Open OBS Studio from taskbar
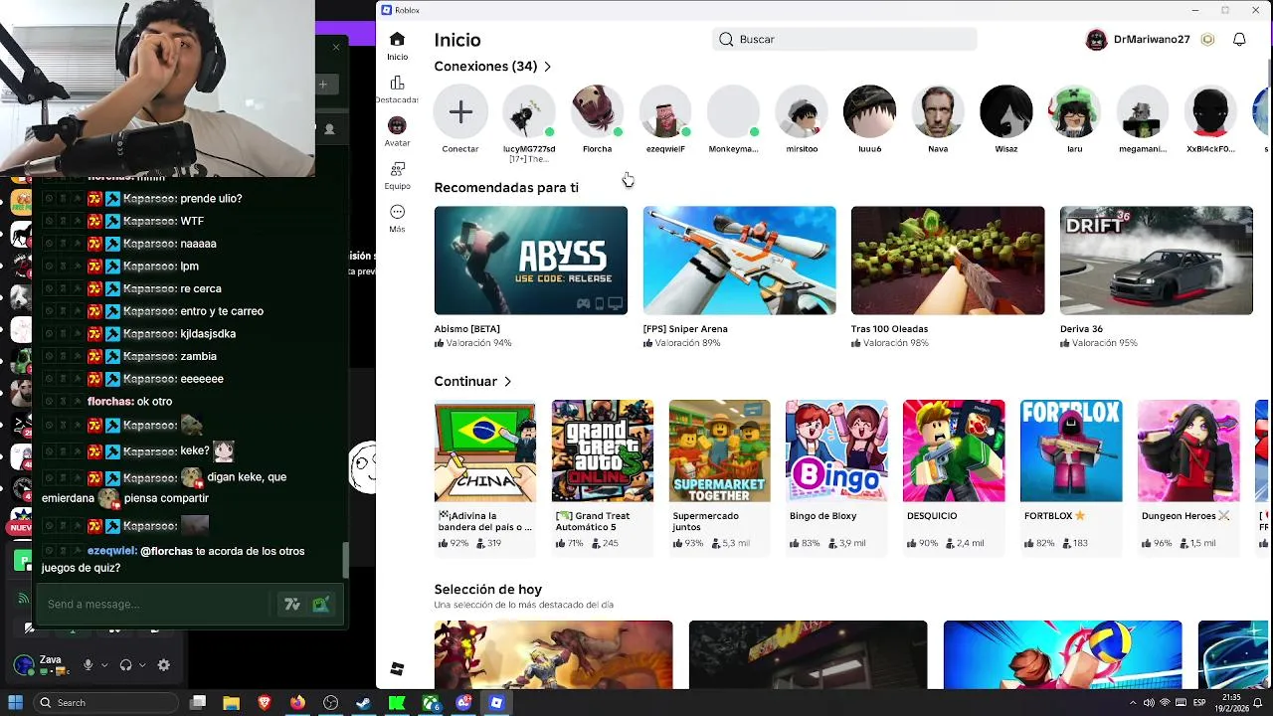Image resolution: width=1273 pixels, height=716 pixels. pyautogui.click(x=330, y=703)
